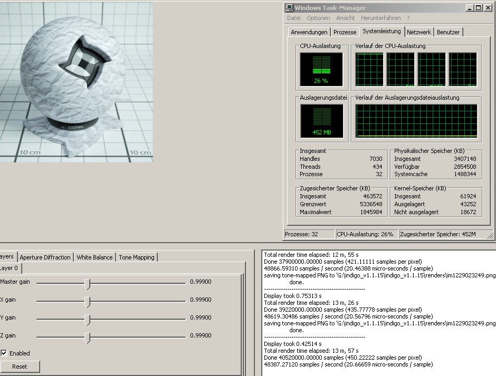
Task: Open the Datei menu
Action: pos(293,18)
